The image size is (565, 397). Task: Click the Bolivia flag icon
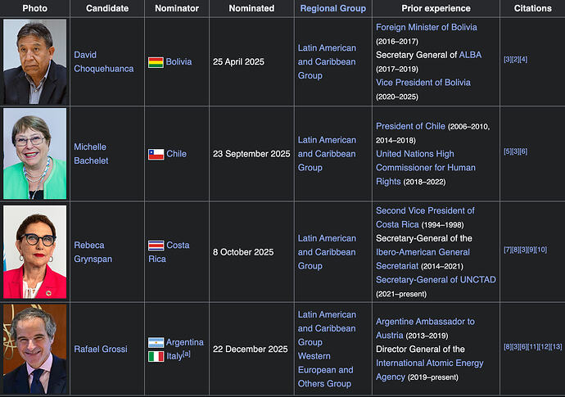click(x=156, y=62)
